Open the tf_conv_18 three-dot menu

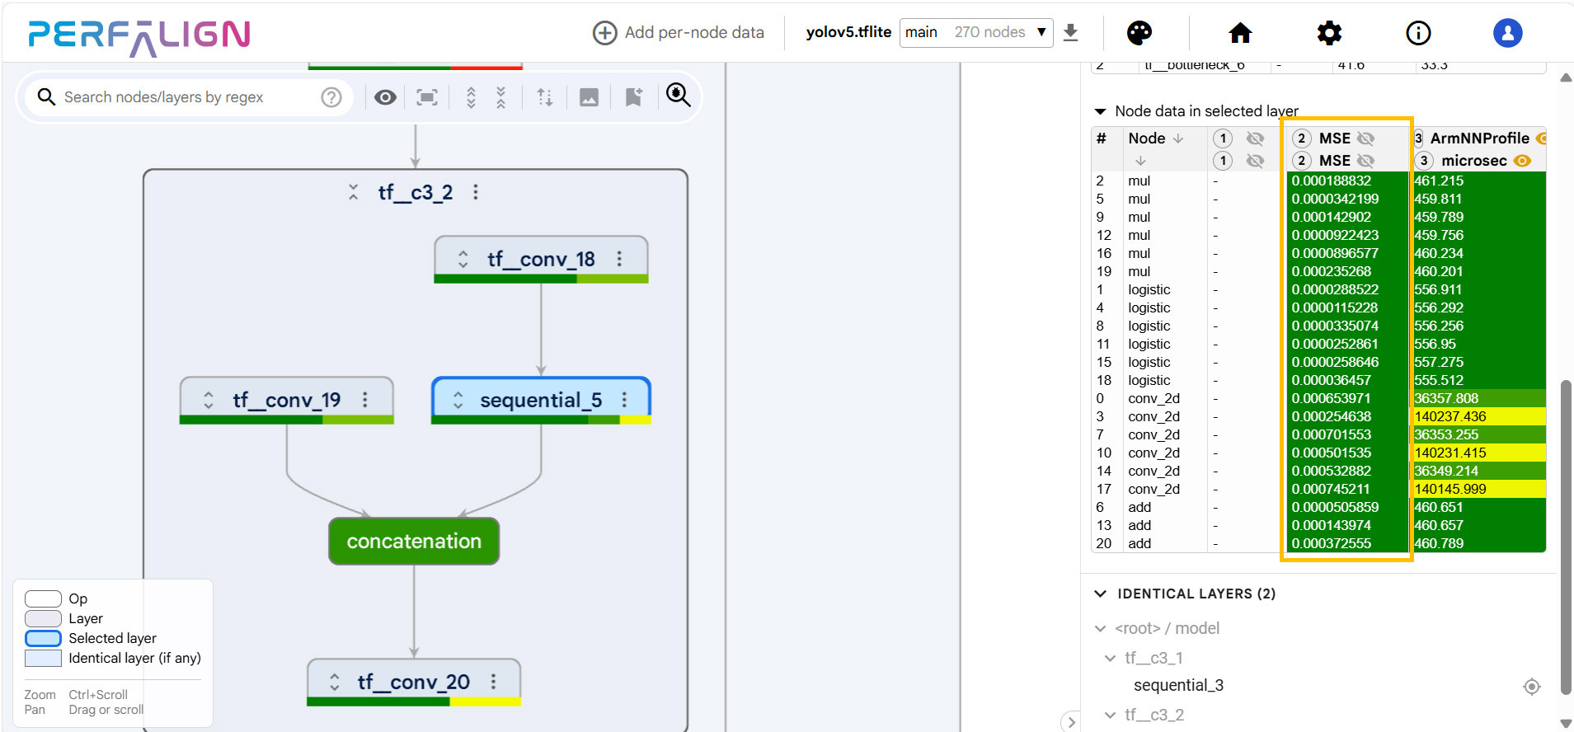(619, 259)
